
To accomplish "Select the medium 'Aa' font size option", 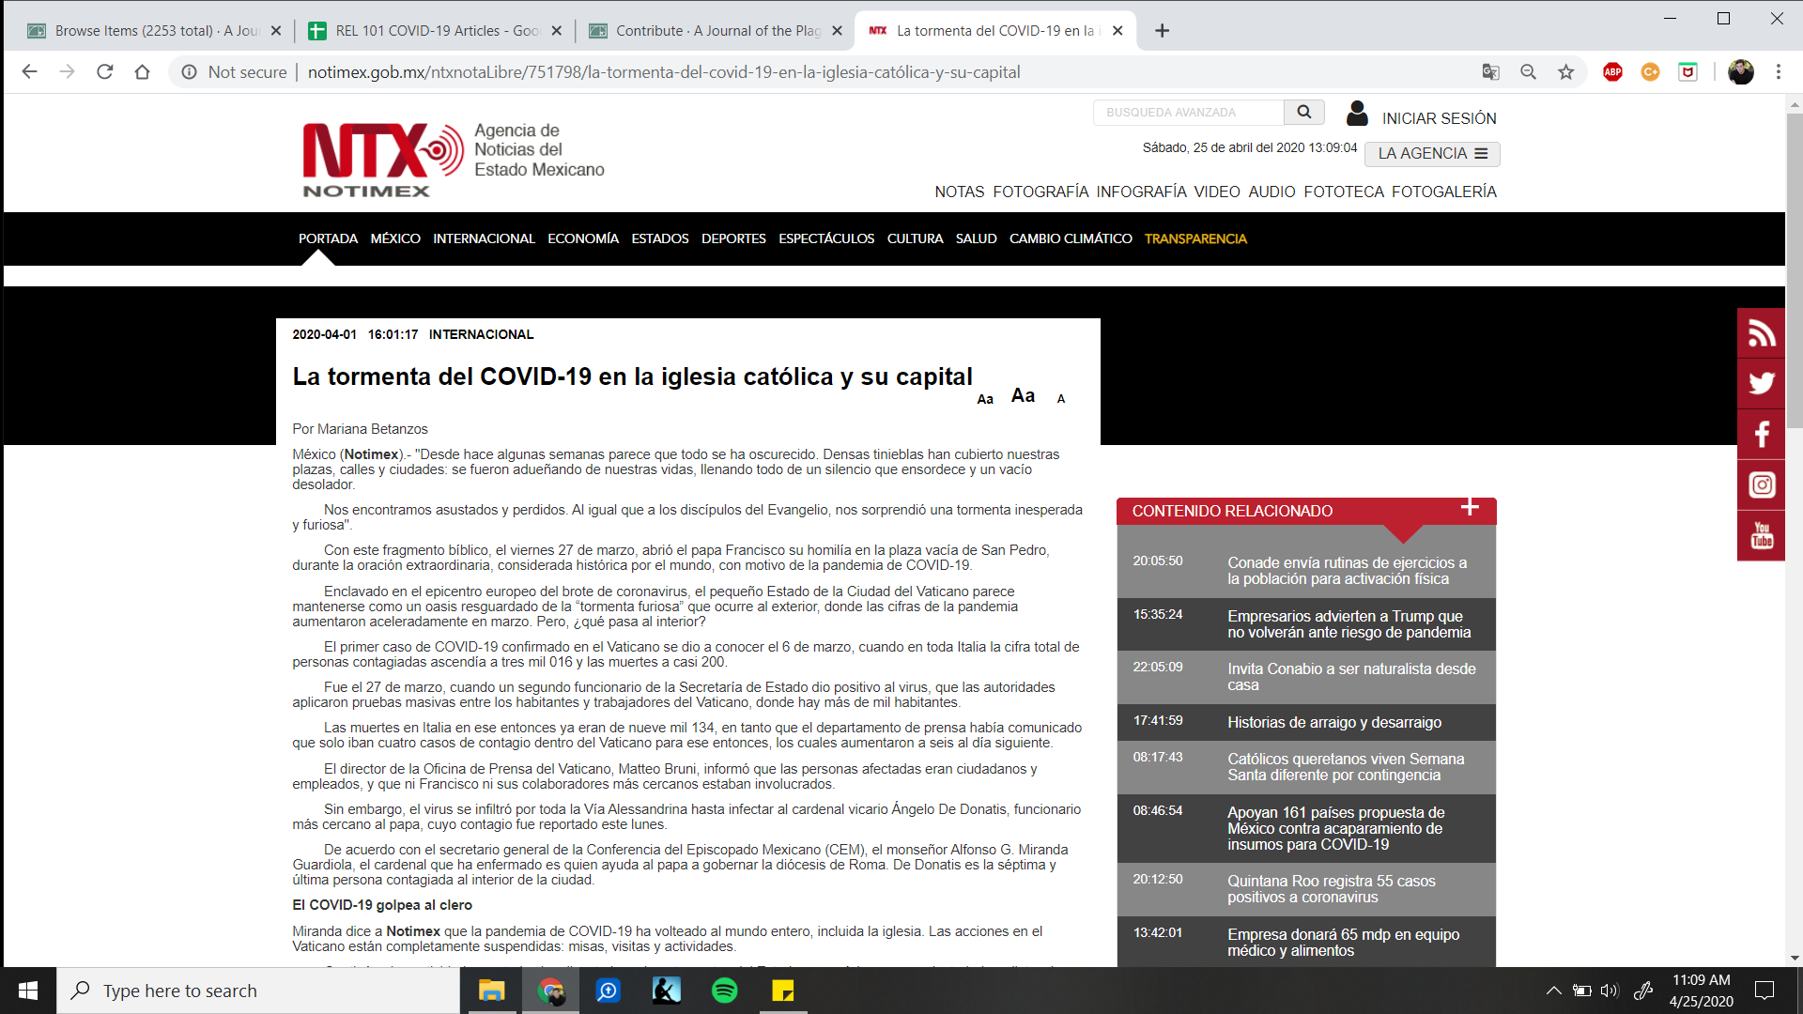I will tap(985, 399).
